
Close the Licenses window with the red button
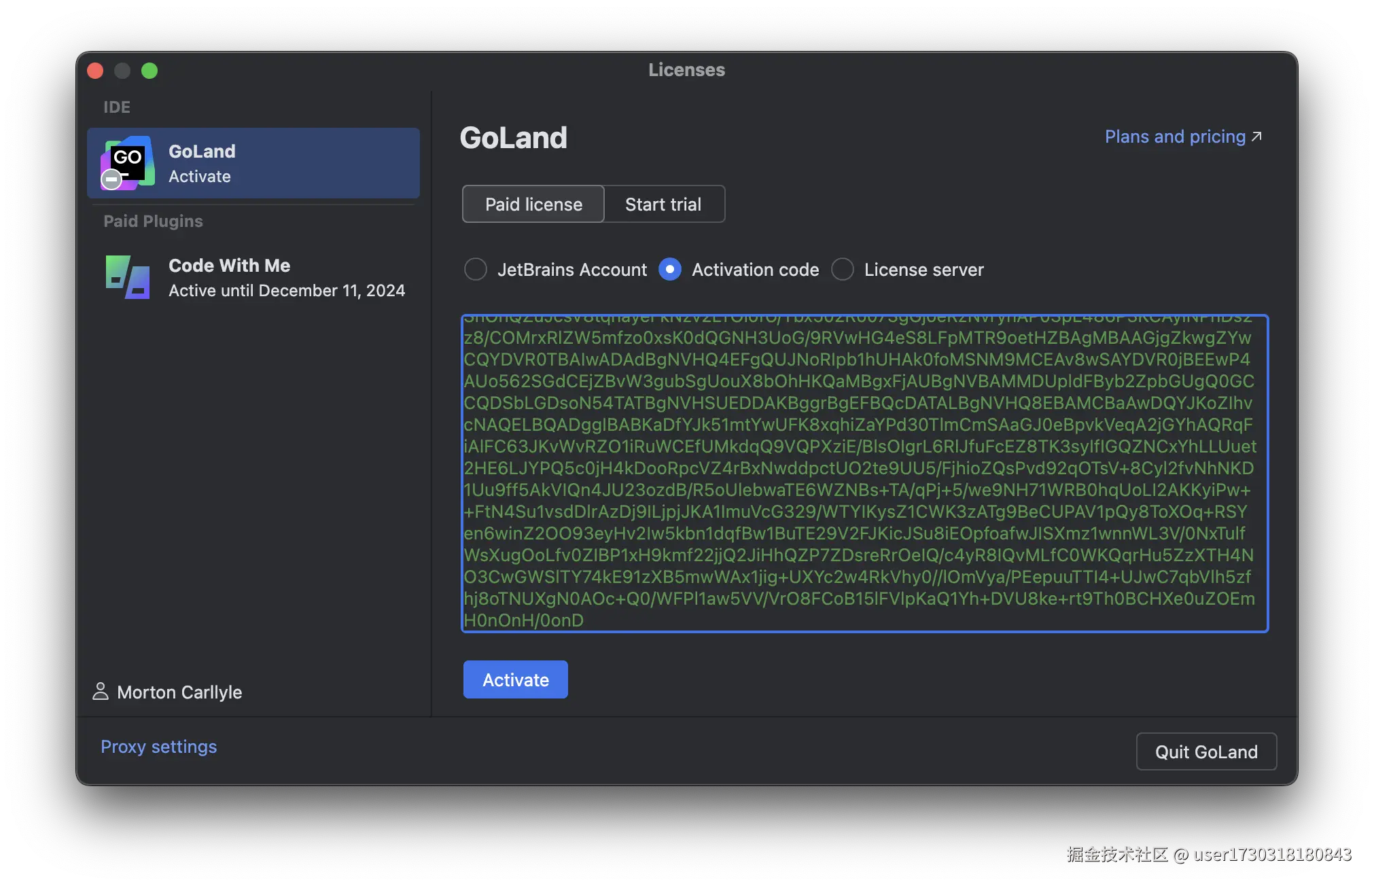tap(95, 71)
